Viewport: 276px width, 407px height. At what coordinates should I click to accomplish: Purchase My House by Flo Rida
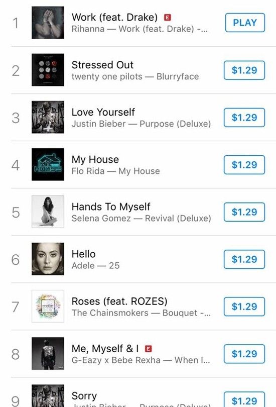244,165
